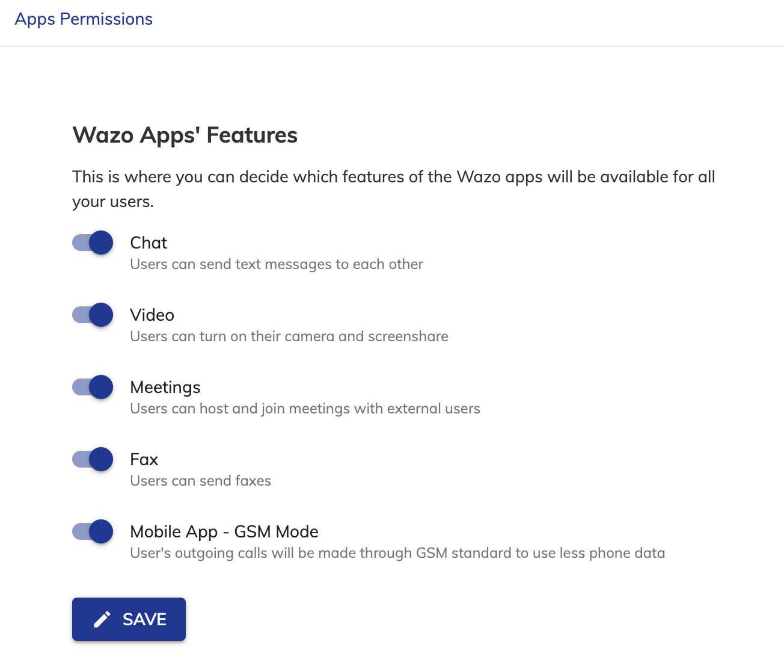
Task: Disable the Chat toggle switch
Action: tap(93, 243)
